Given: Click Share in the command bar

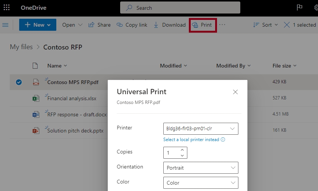Looking at the screenshot, I should tap(99, 25).
